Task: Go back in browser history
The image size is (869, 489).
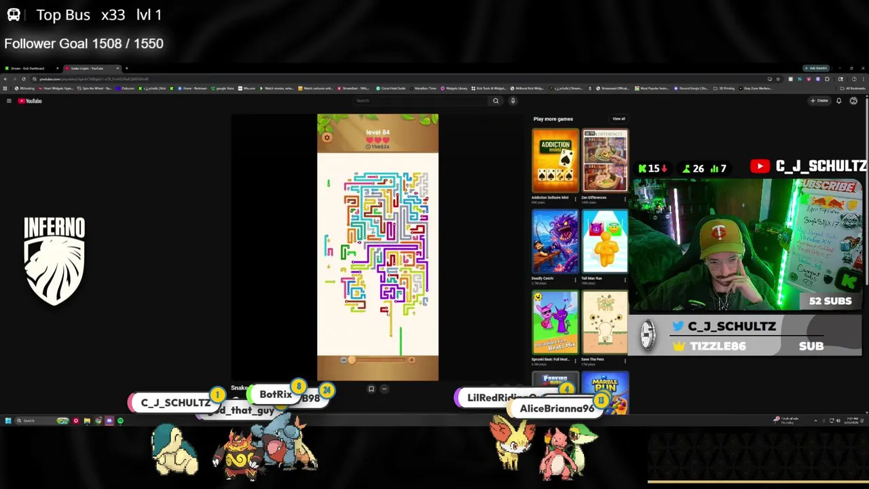Action: [x=5, y=79]
